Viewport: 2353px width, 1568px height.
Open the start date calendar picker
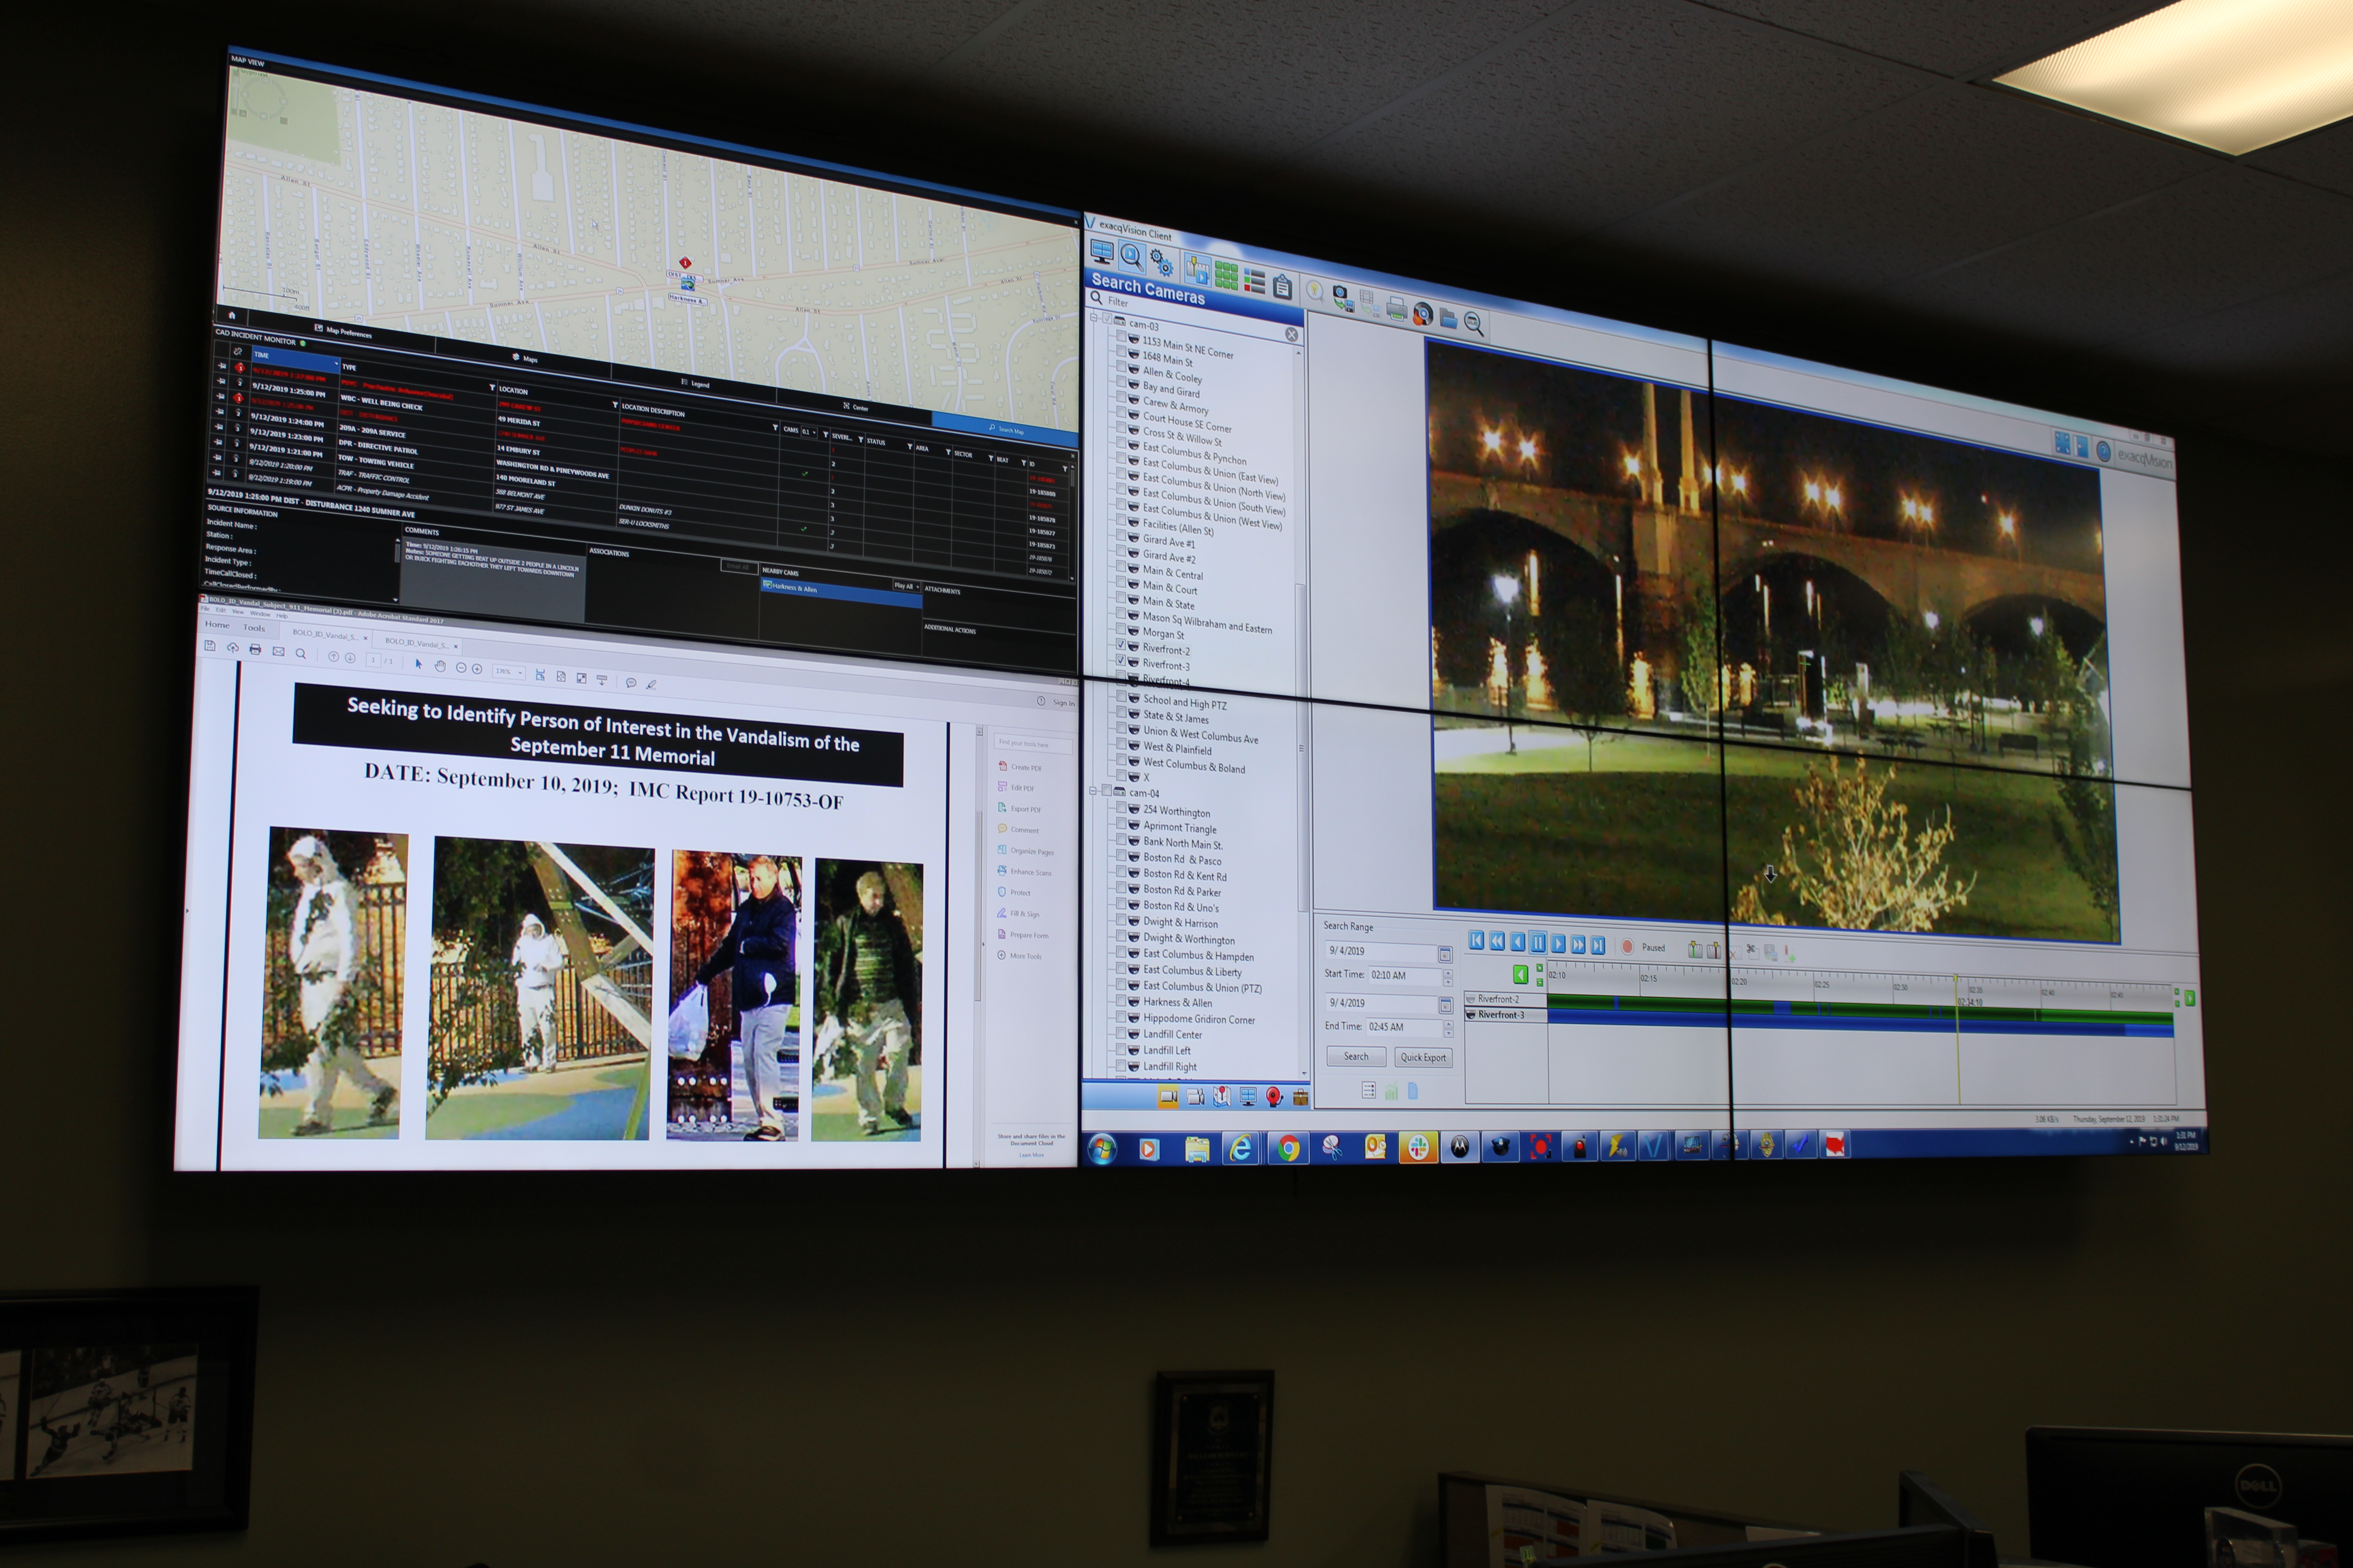[1445, 954]
